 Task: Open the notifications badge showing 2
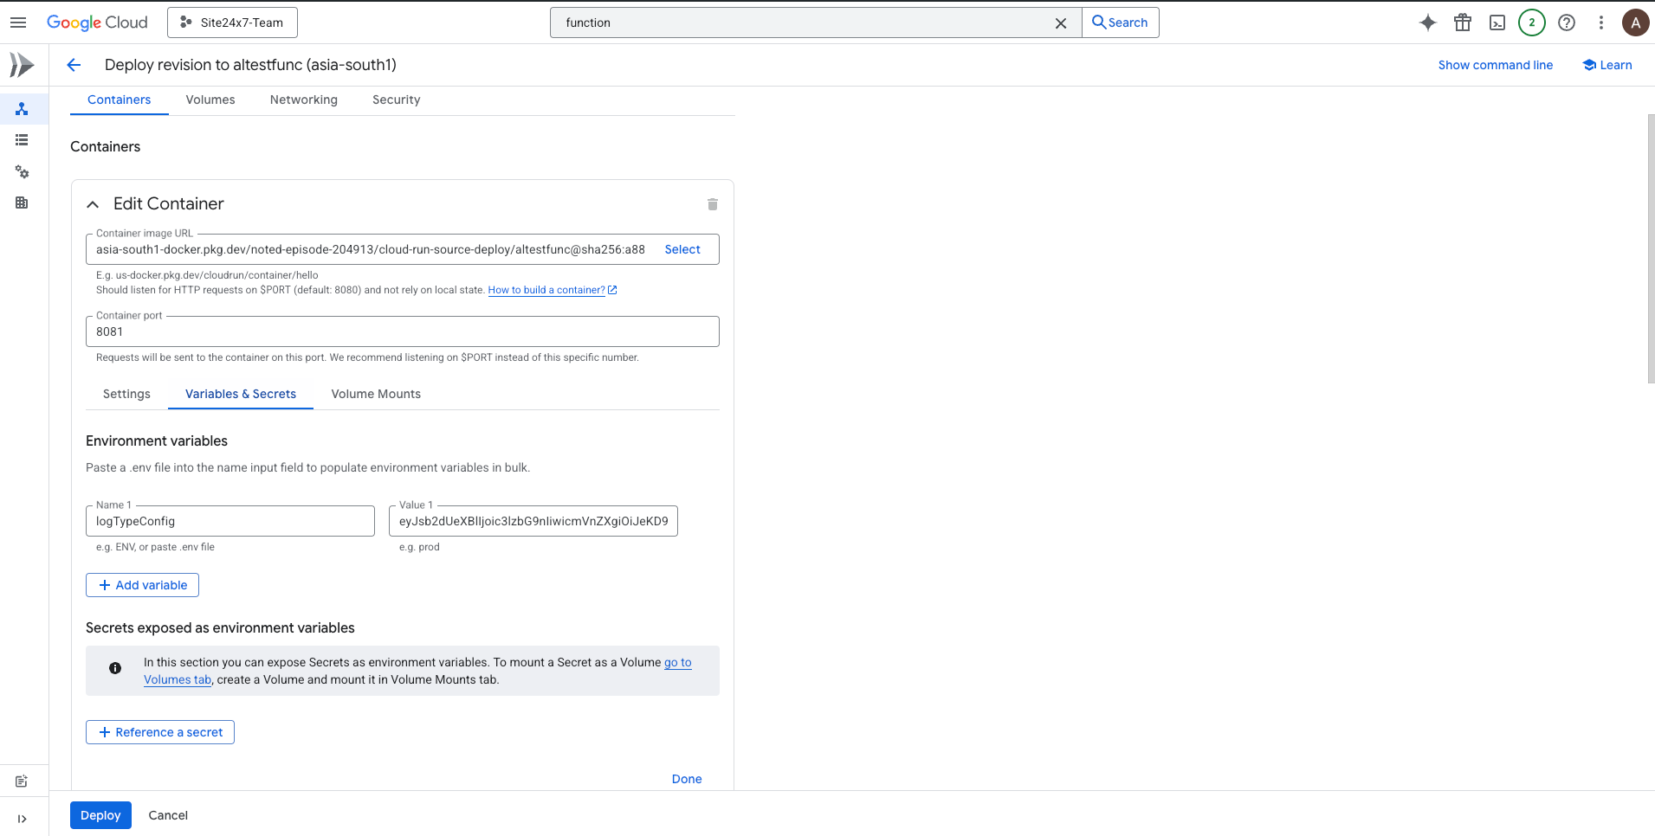(x=1531, y=23)
